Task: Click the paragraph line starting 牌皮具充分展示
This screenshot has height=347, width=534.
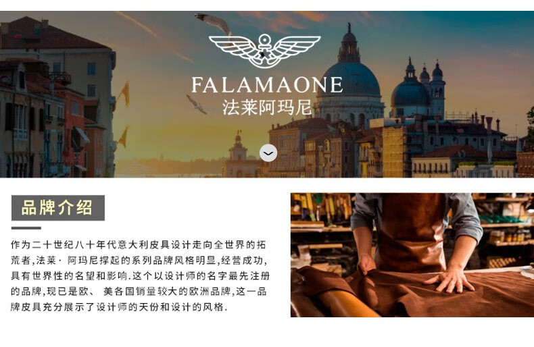Action: 119,307
